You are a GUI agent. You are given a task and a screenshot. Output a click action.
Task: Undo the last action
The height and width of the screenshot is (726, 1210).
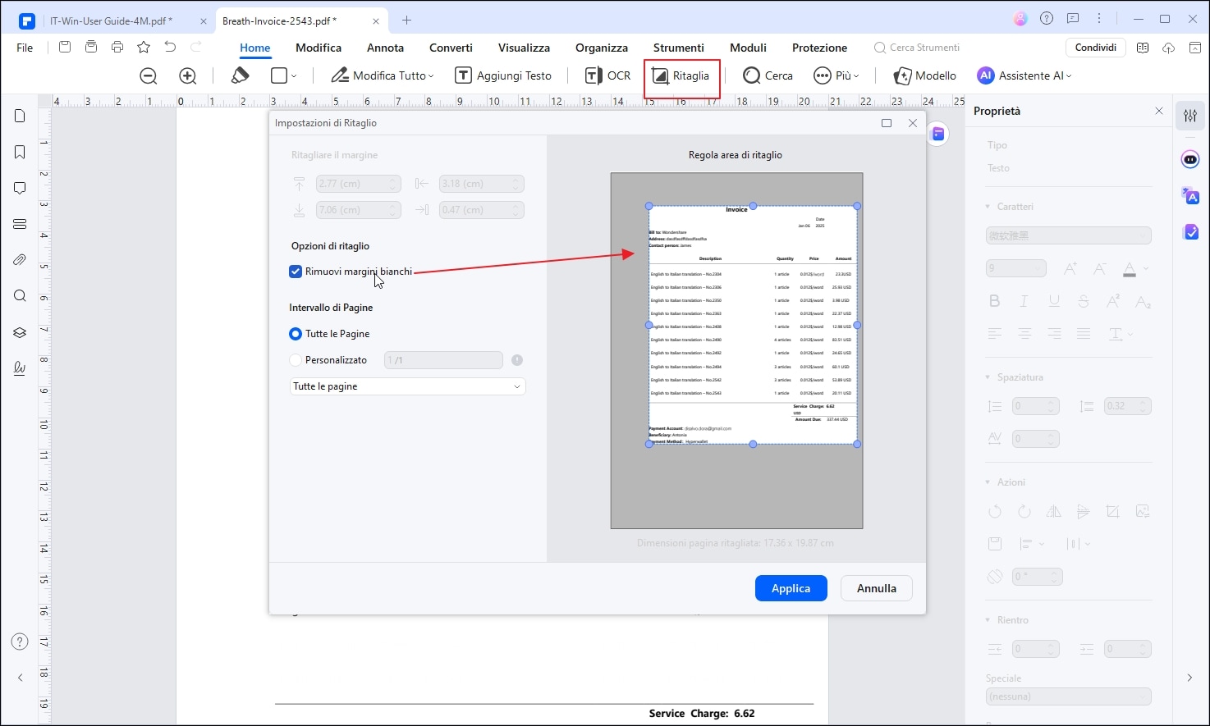170,48
